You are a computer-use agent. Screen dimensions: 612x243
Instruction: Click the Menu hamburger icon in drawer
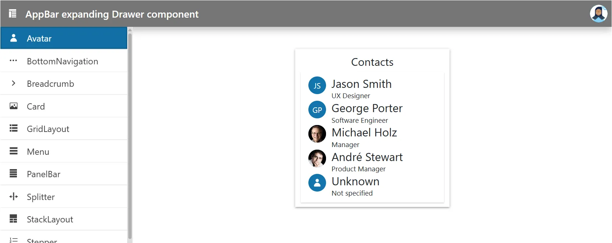point(14,151)
